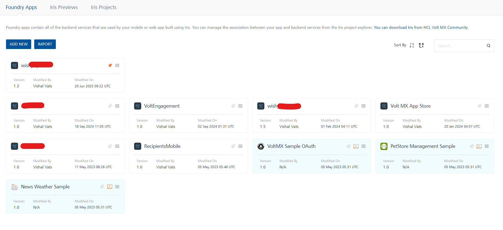
Task: Open VoltMX Sample OAuth hamburger menu
Action: [x=363, y=146]
